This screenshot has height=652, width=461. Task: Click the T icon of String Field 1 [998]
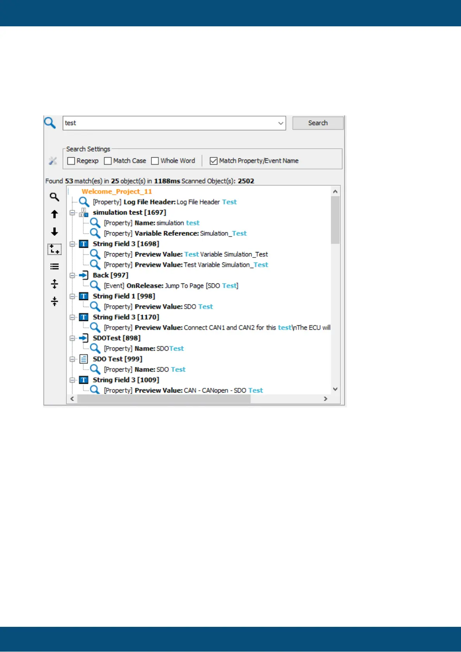tap(84, 296)
